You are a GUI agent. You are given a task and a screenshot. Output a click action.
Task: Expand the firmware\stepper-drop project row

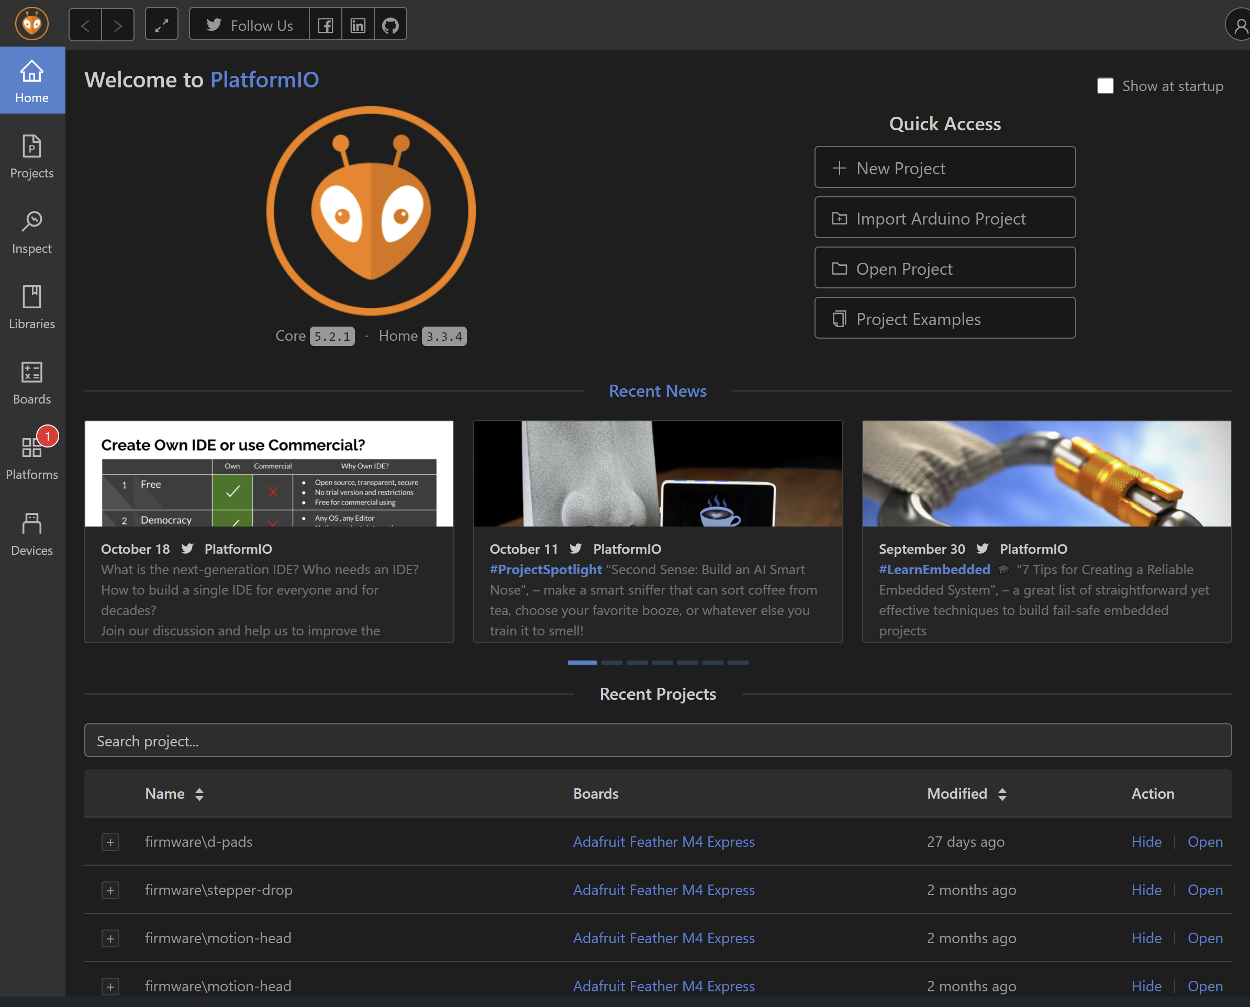[x=110, y=890]
